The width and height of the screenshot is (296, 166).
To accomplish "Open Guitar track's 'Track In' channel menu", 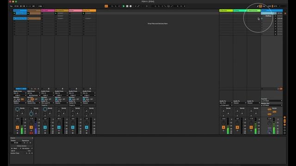I will click(75, 105).
